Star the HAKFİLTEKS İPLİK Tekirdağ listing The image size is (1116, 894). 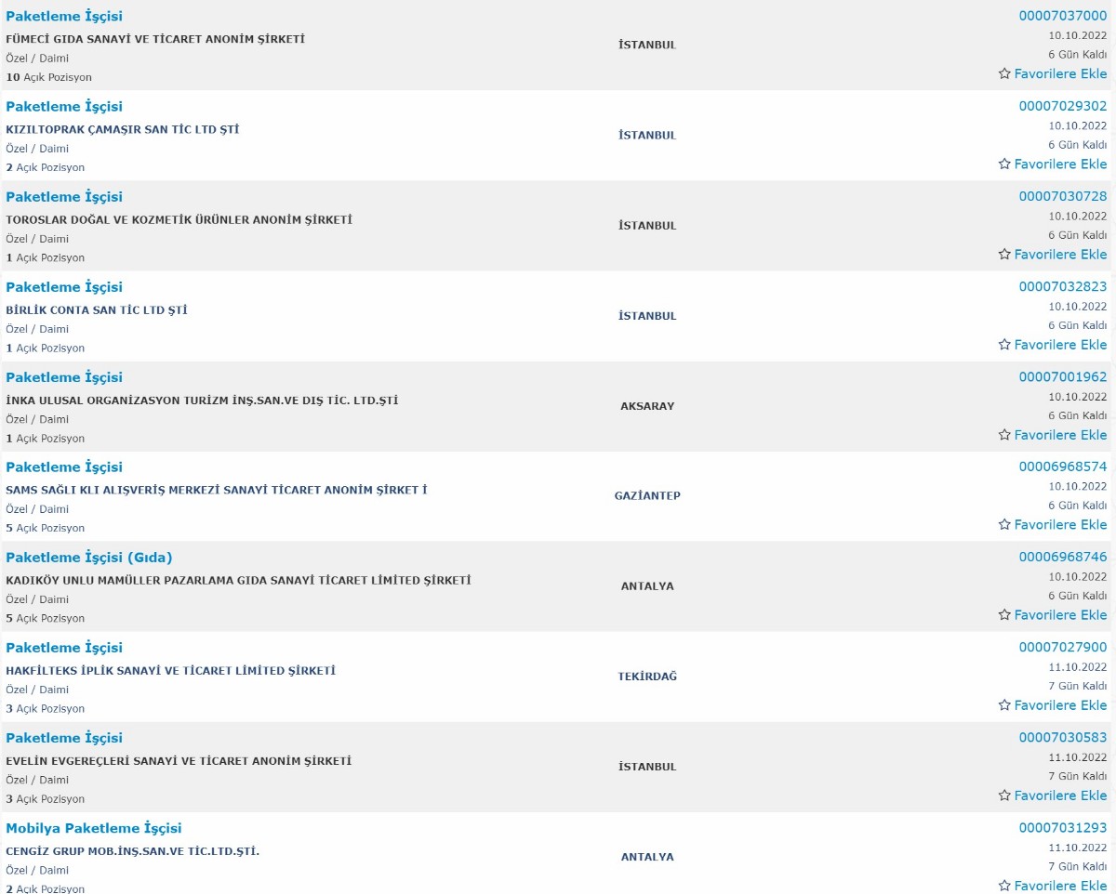click(x=1004, y=704)
